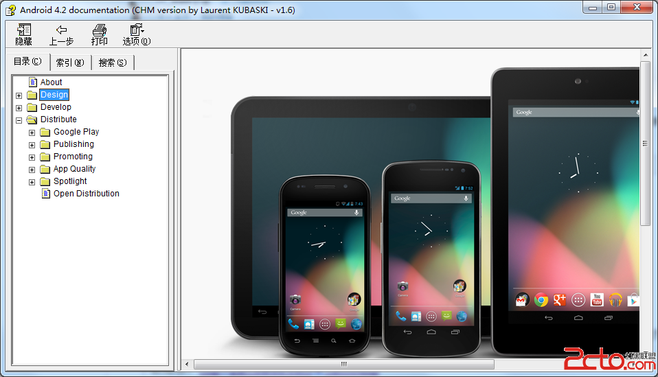Viewport: 658px width, 377px height.
Task: Click the horizontal scrollbar thumb
Action: [x=343, y=364]
